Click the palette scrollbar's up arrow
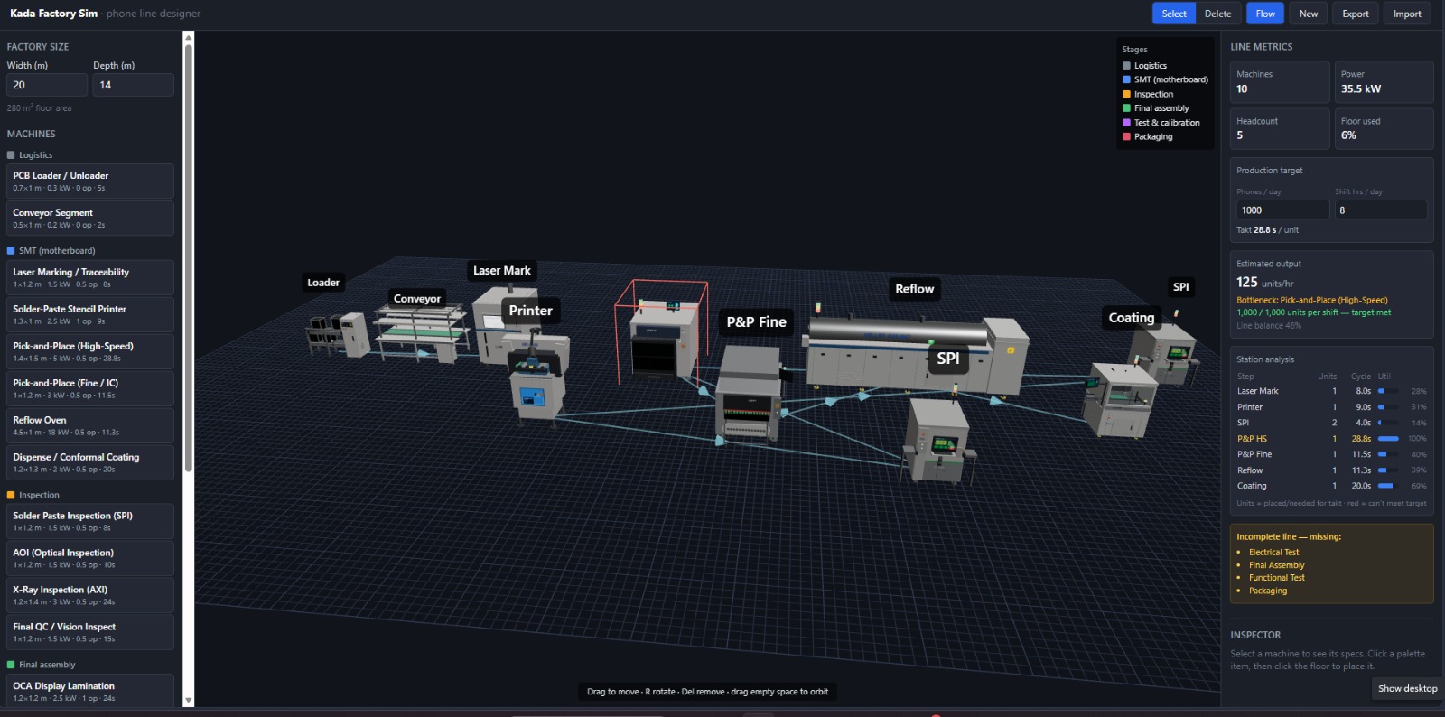This screenshot has height=717, width=1445. [188, 37]
